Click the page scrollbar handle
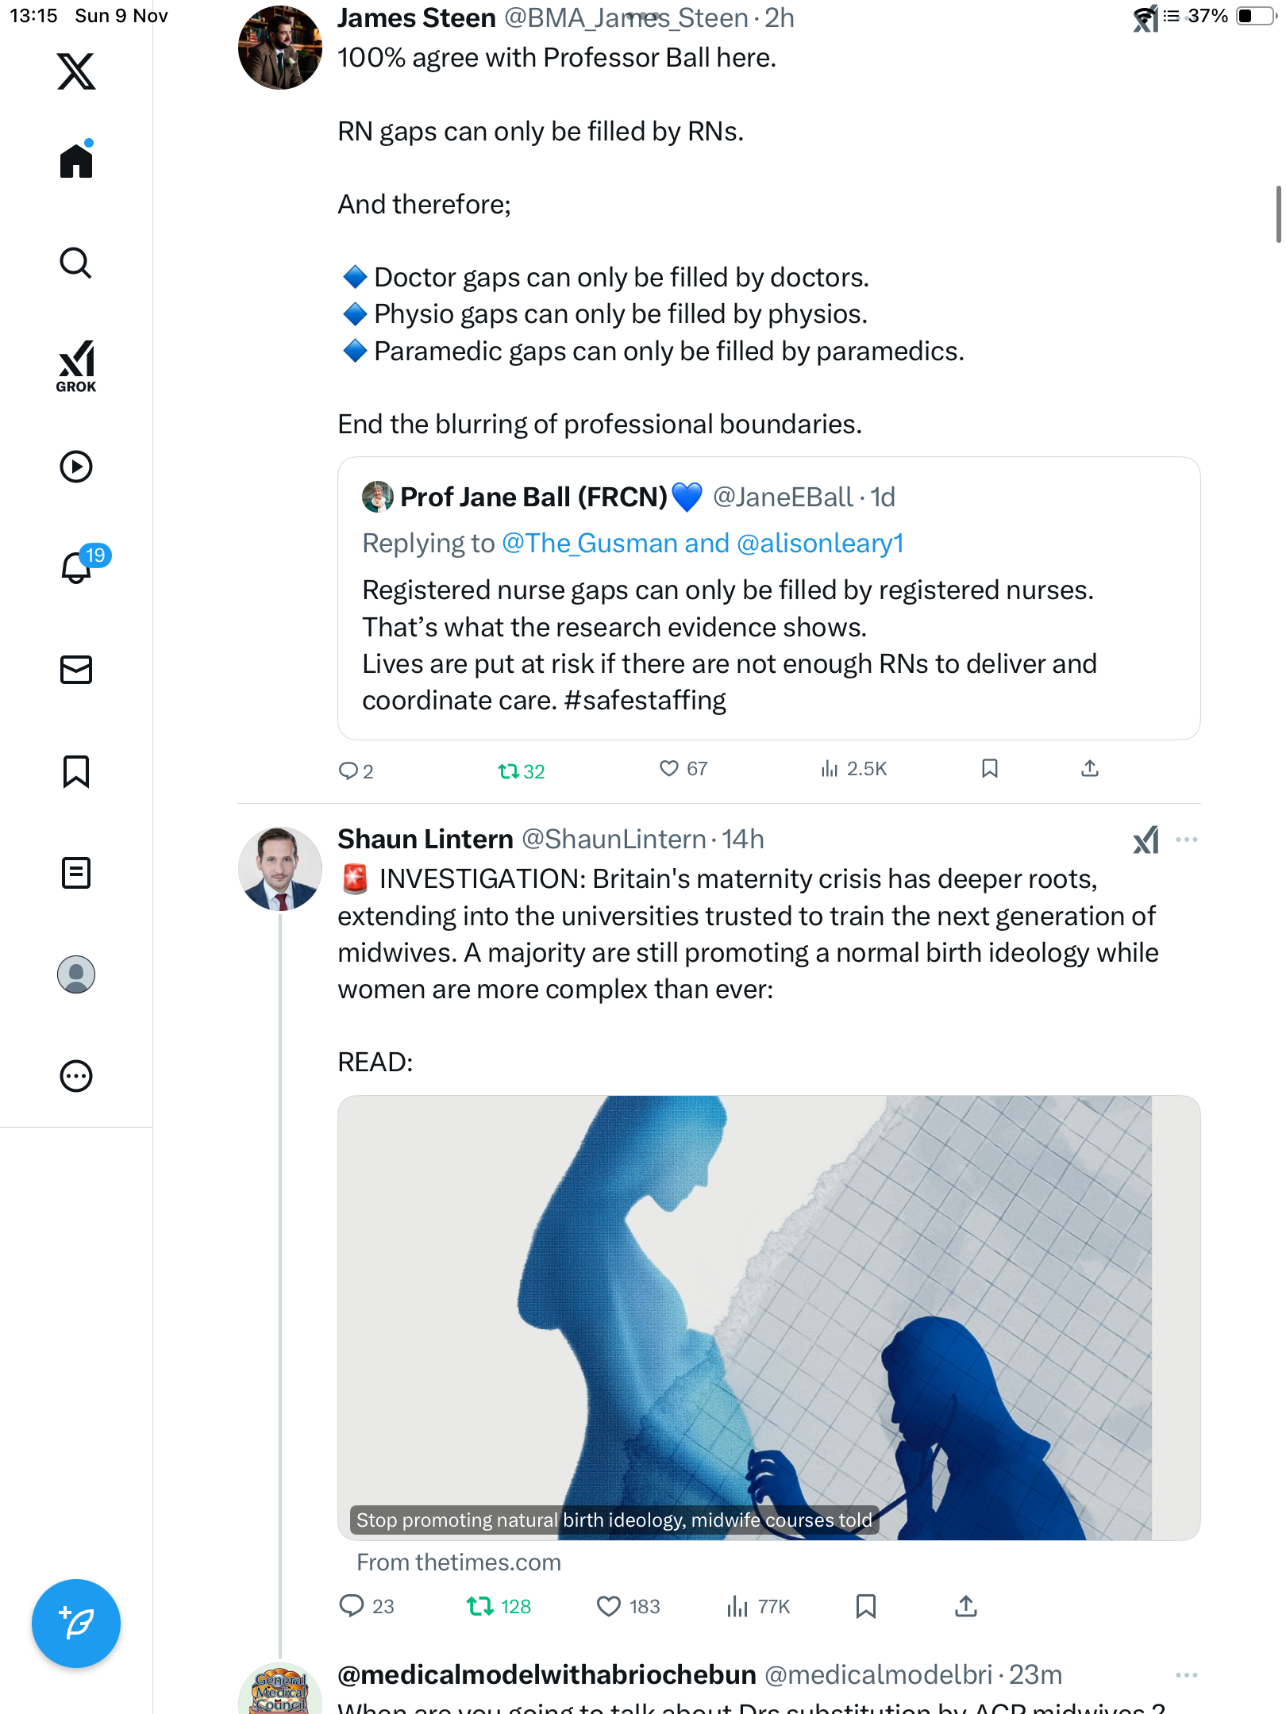1286x1714 pixels. coord(1277,214)
